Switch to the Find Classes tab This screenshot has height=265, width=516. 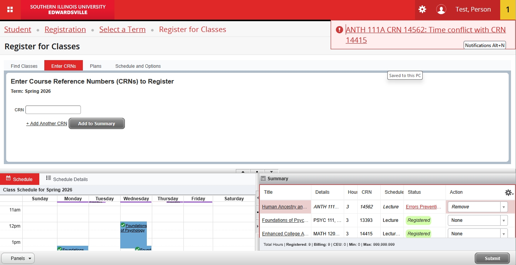point(24,66)
